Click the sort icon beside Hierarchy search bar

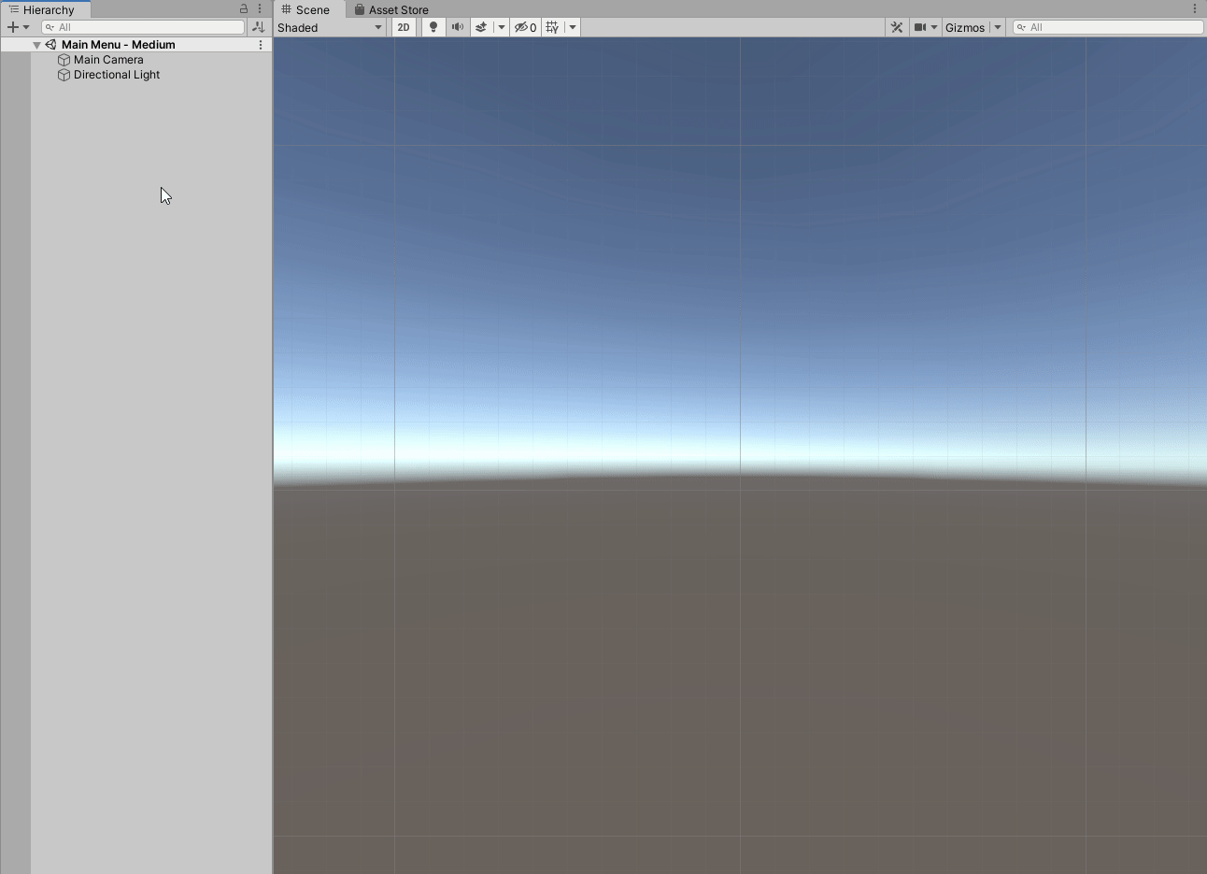[x=259, y=26]
